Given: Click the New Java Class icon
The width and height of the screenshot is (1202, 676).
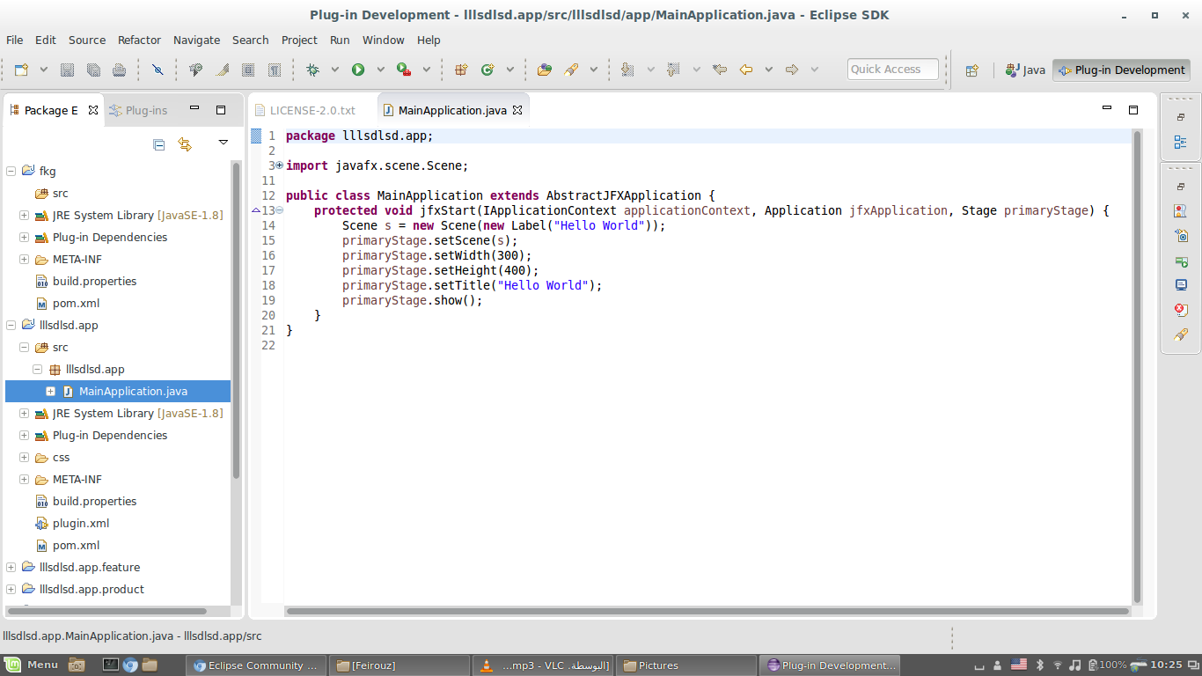Looking at the screenshot, I should [x=487, y=70].
